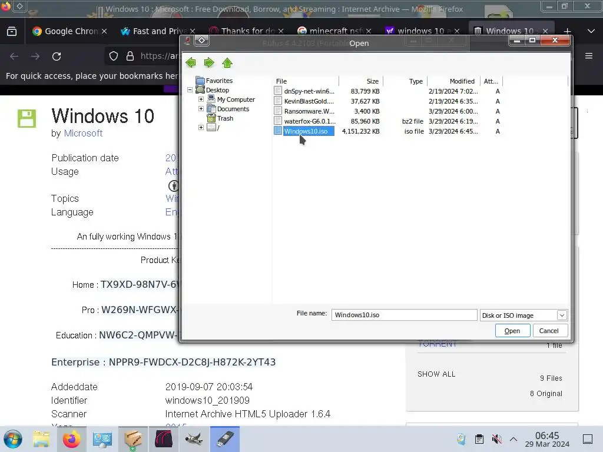
Task: Sort by the Modified column header
Action: click(x=454, y=81)
